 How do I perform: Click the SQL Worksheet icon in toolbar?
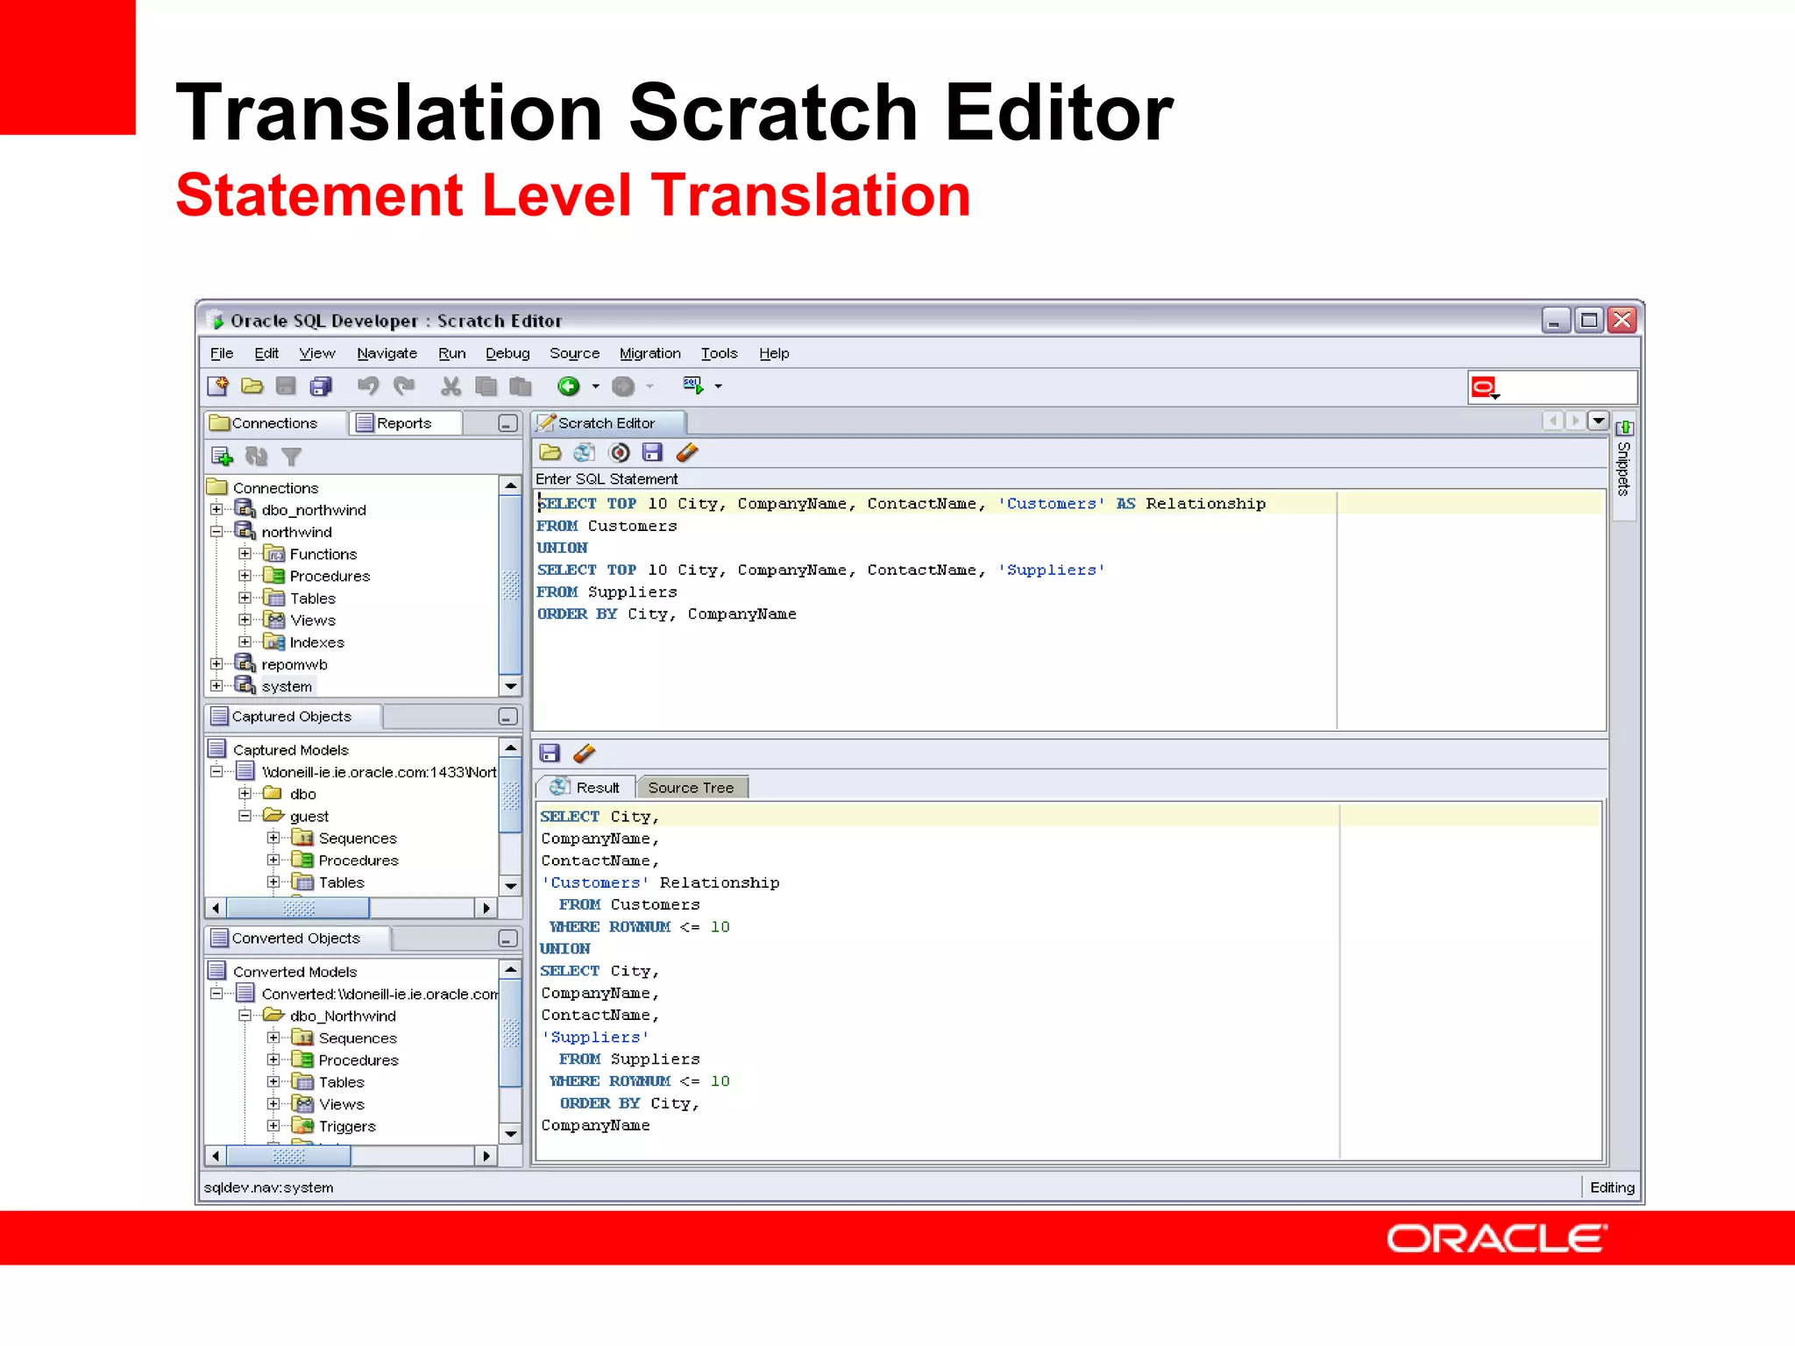point(693,386)
